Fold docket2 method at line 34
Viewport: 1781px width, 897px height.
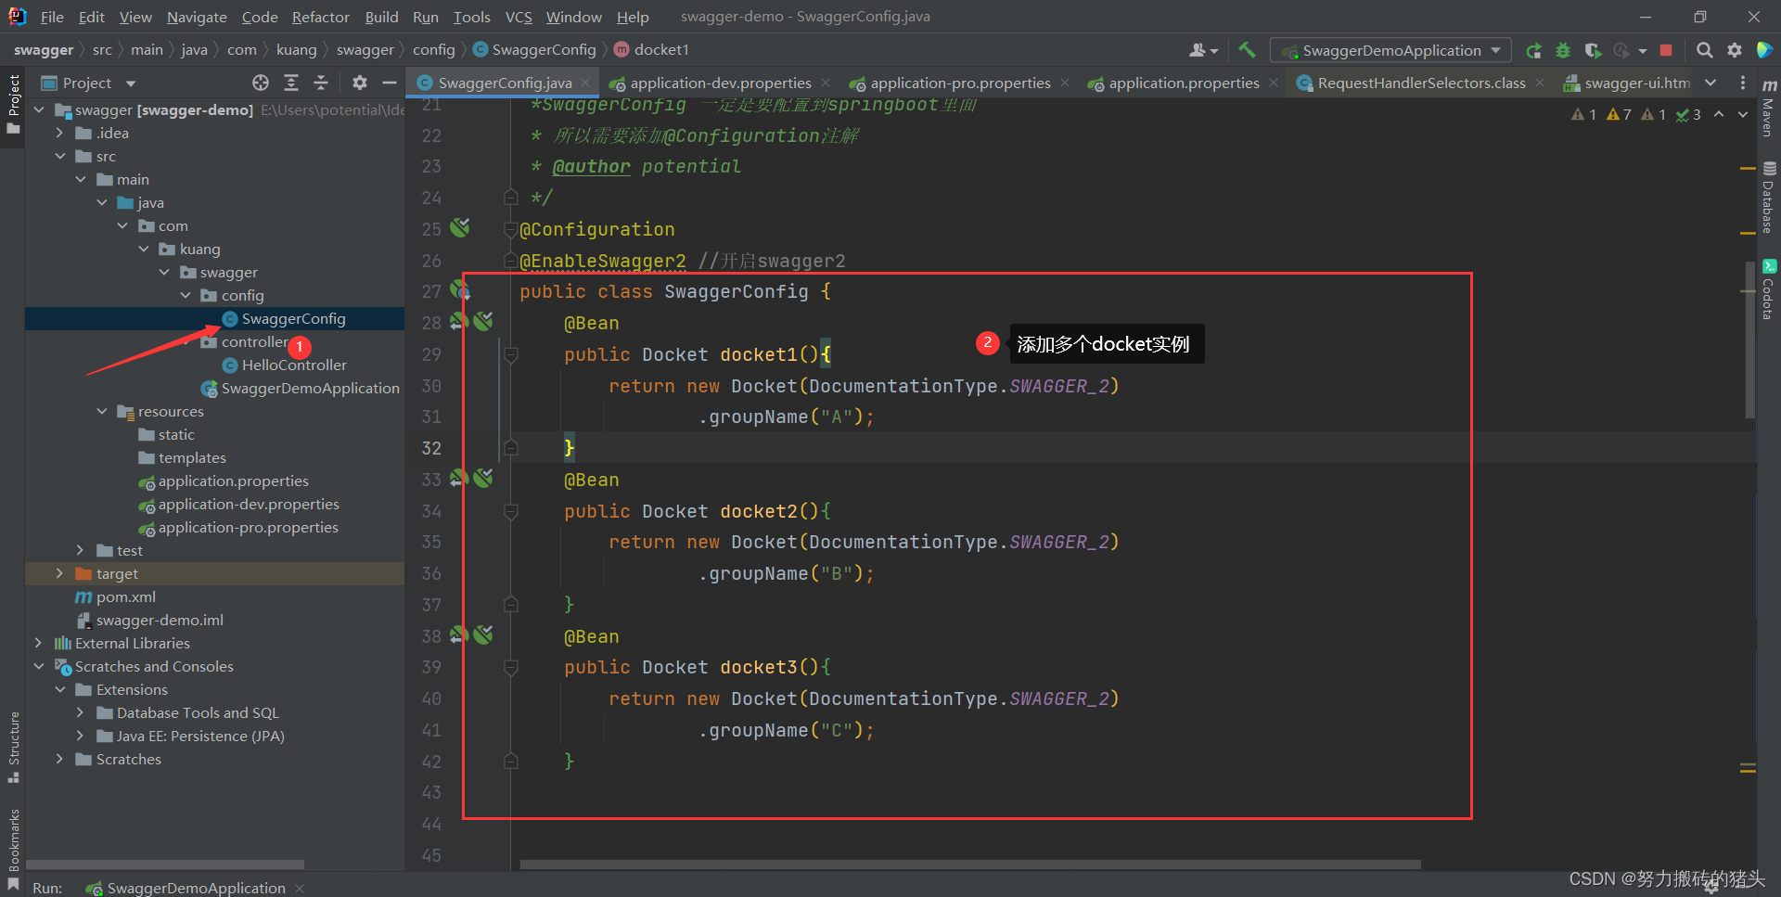510,511
